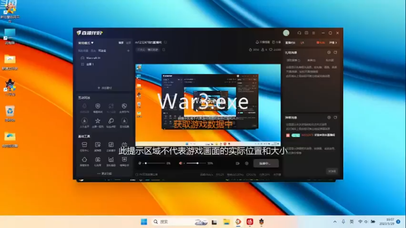Add a new scene with plus icon
This screenshot has height=228, width=406.
(128, 51)
